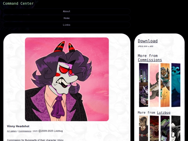
Task: Click the Command Center site title
Action: click(18, 3)
